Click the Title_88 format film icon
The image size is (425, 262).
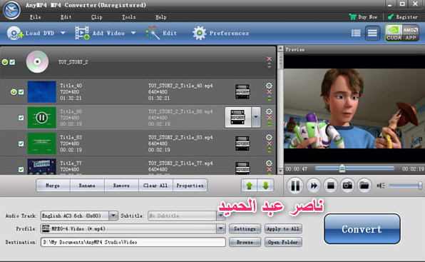[x=237, y=117]
